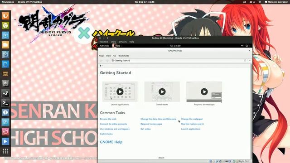Open VirtualBox Help menu
The height and width of the screenshot is (163, 290).
tap(132, 42)
